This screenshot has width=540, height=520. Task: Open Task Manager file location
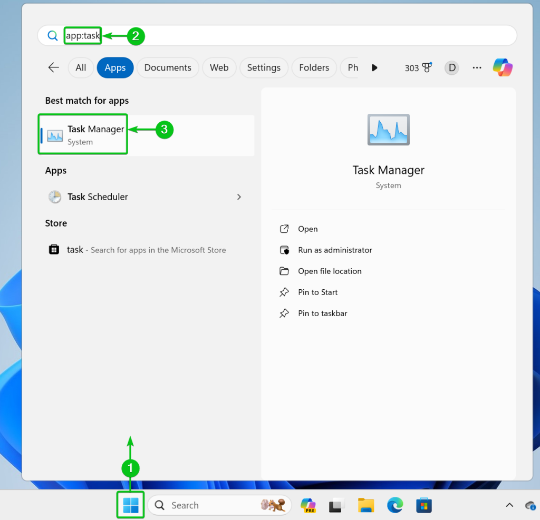coord(330,271)
